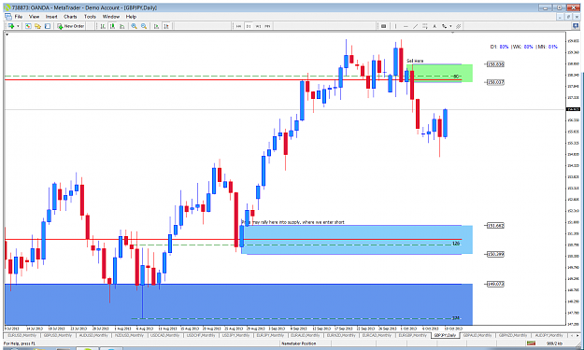The width and height of the screenshot is (584, 350).
Task: Select the horizontal line drawing tool
Action: click(406, 26)
